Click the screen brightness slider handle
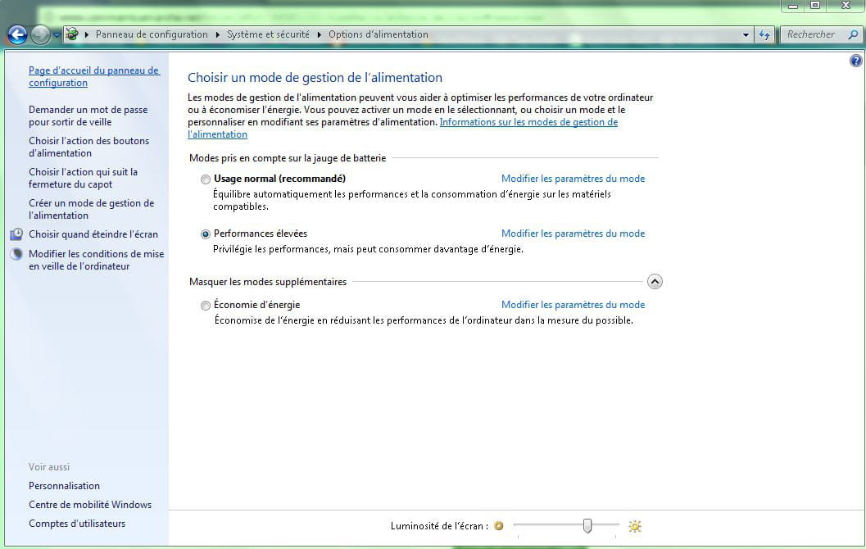The height and width of the screenshot is (549, 866). click(x=587, y=526)
